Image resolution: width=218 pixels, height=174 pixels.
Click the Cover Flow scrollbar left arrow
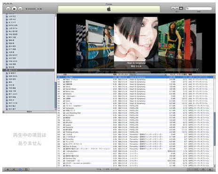click(x=75, y=70)
